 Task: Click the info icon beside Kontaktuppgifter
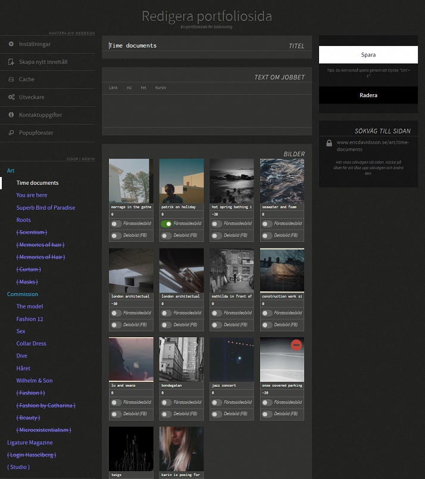click(11, 115)
